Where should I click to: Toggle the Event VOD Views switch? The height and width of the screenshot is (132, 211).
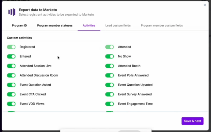[11, 104]
